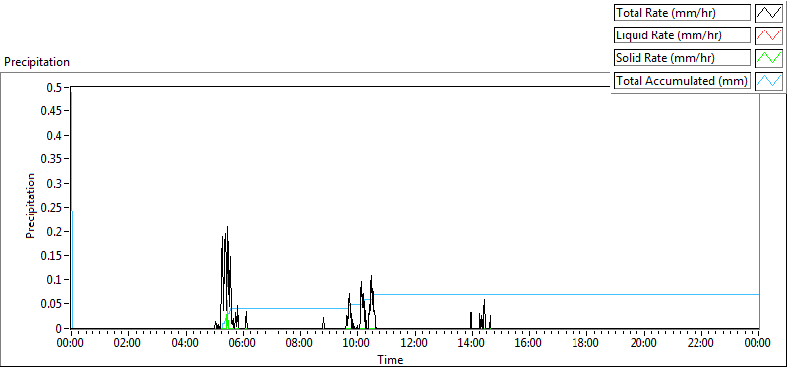
Task: Click the vertical Precipitation y-axis title
Action: point(30,206)
